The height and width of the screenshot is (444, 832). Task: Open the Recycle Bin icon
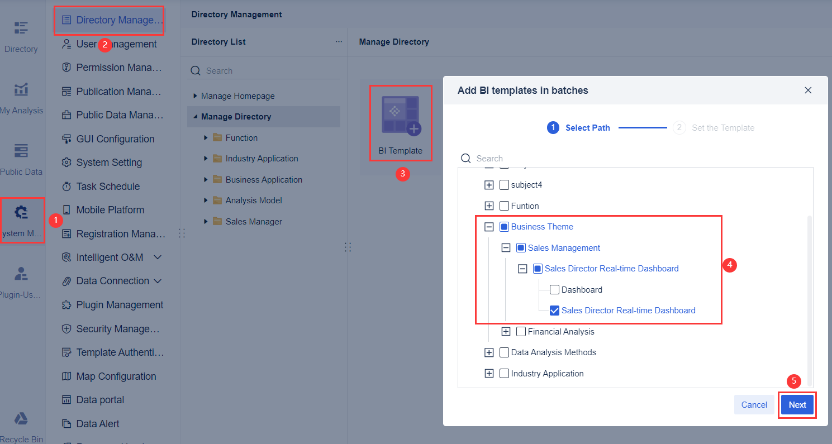click(21, 419)
